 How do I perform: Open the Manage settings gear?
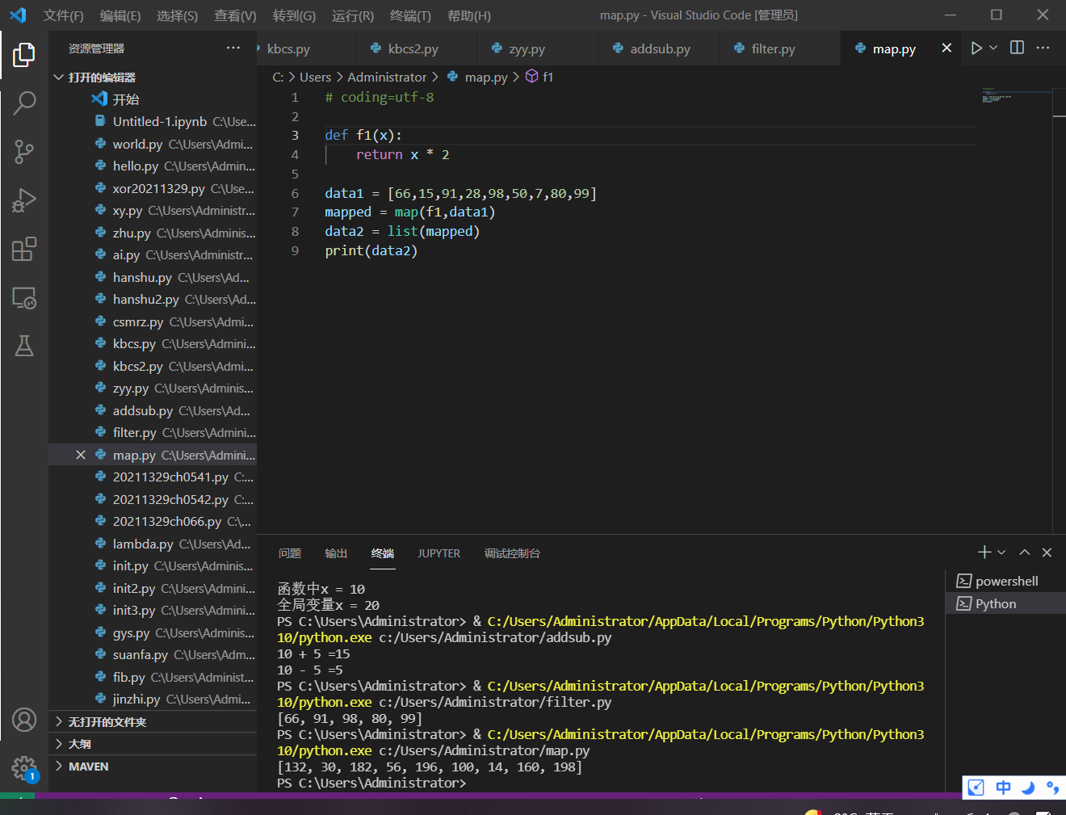tap(24, 768)
